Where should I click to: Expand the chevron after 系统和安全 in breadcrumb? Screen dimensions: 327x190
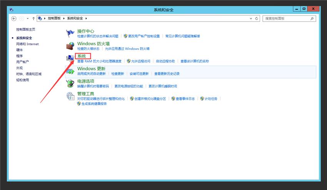pos(86,18)
